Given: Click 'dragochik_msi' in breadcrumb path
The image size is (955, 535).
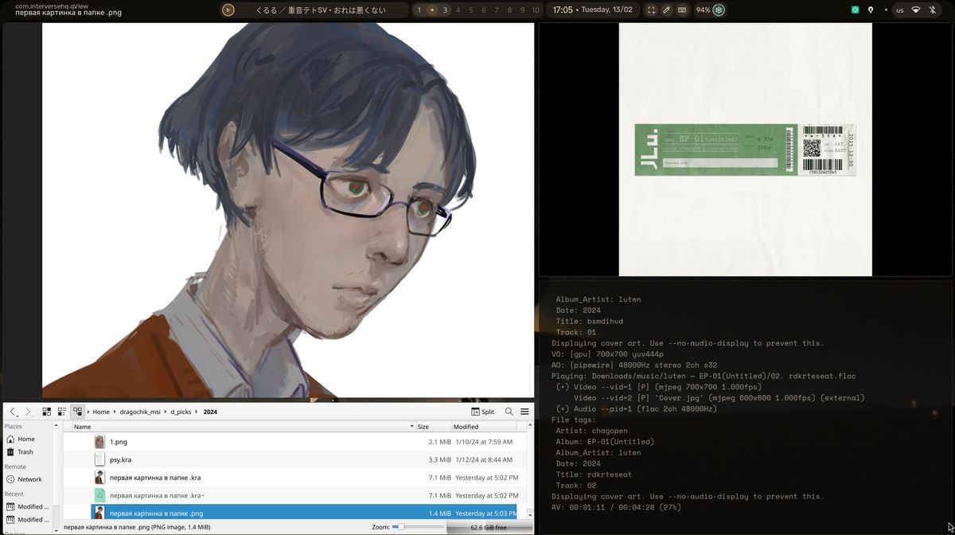Looking at the screenshot, I should tap(140, 412).
